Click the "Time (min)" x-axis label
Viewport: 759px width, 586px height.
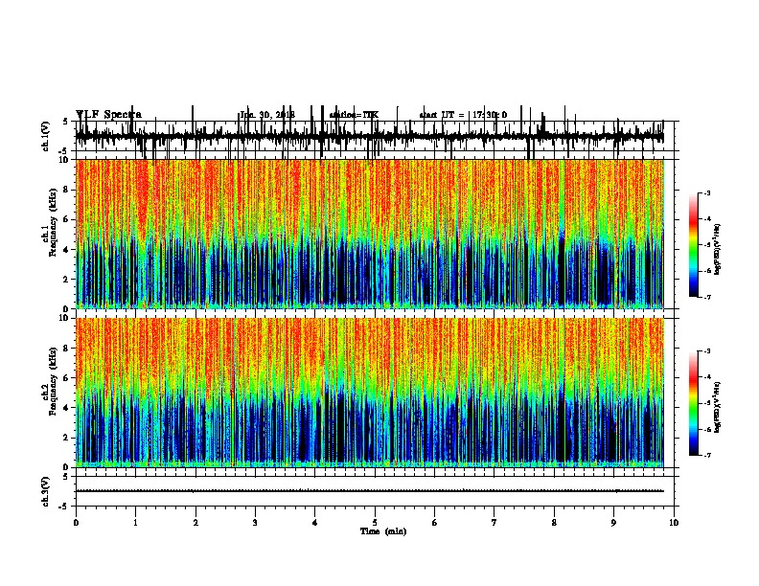(383, 531)
